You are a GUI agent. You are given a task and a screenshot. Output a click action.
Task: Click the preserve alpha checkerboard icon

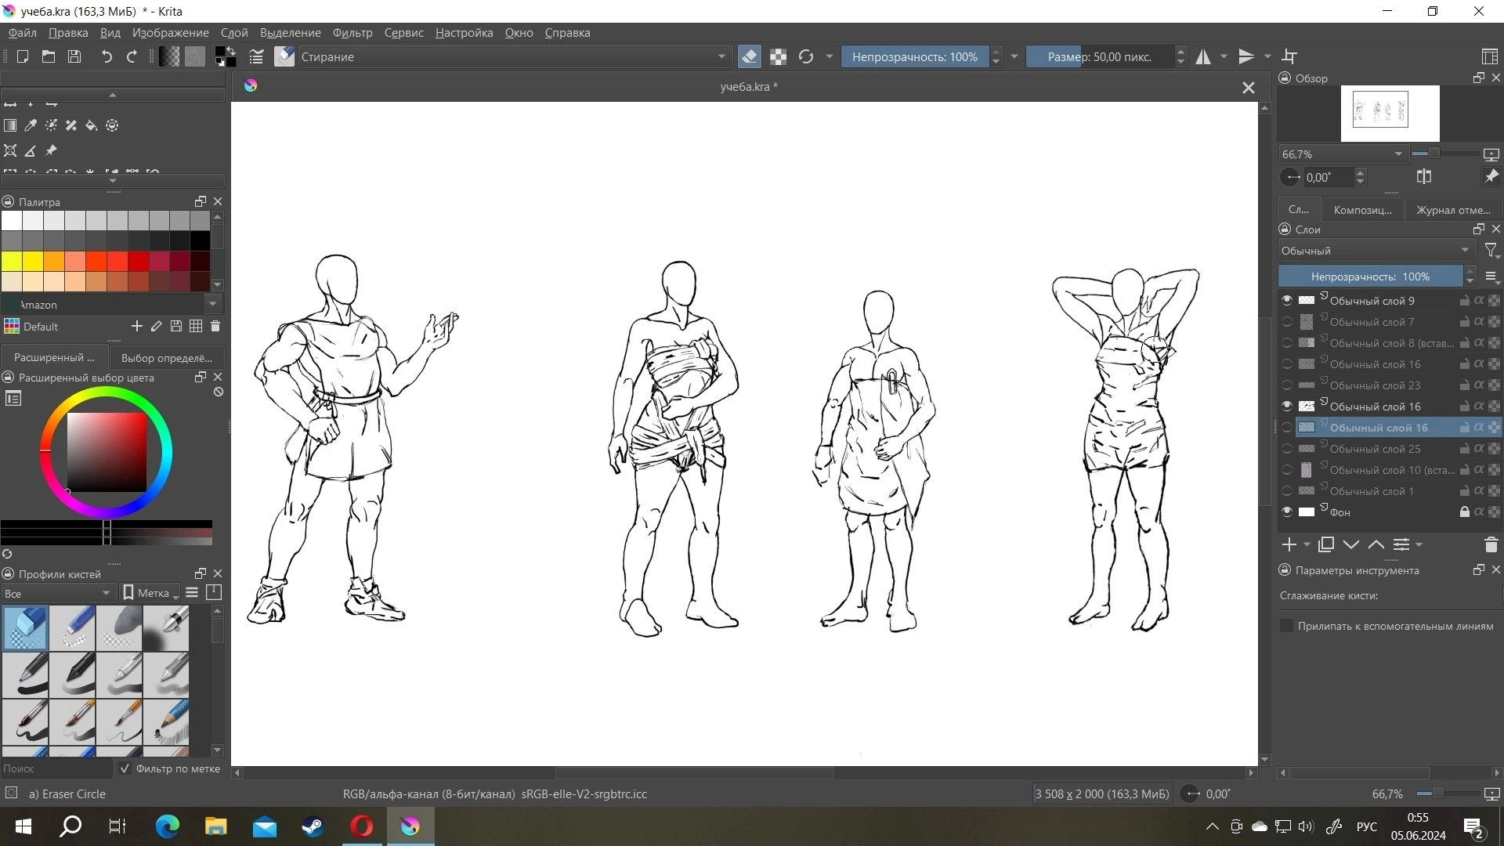pos(778,56)
